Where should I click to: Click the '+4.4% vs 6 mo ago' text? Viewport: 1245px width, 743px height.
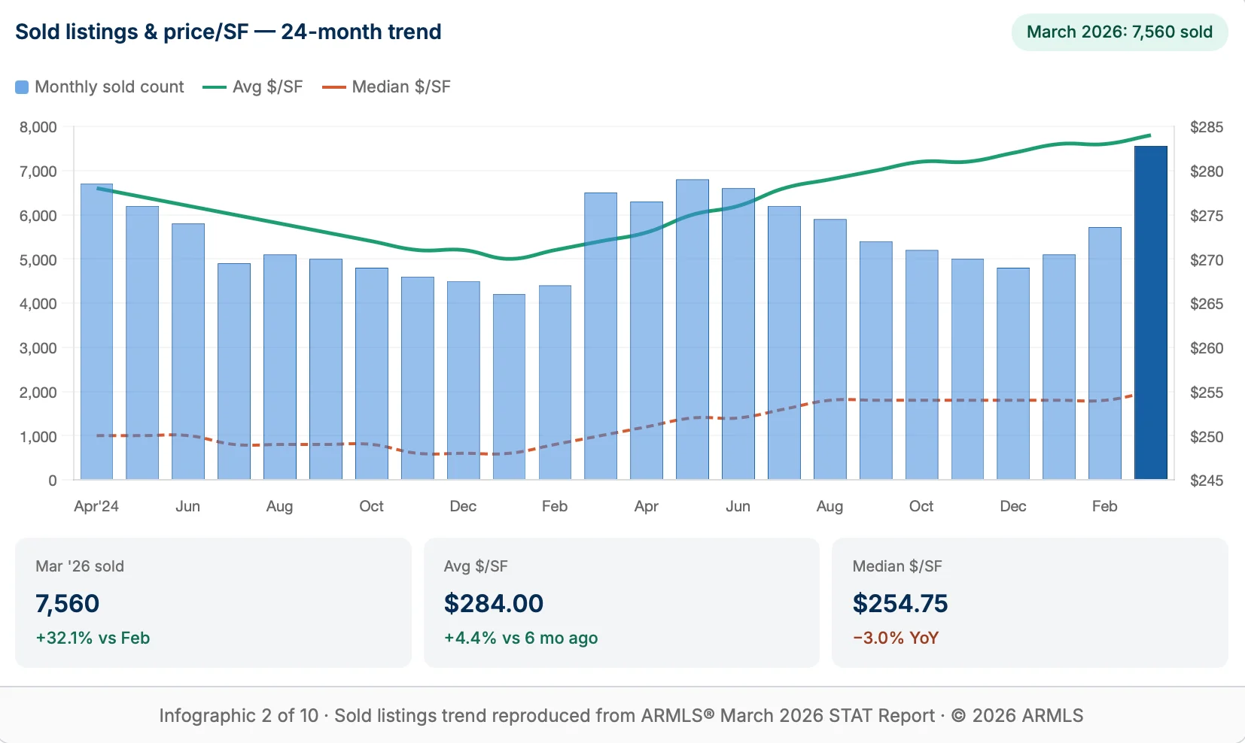[x=521, y=638]
